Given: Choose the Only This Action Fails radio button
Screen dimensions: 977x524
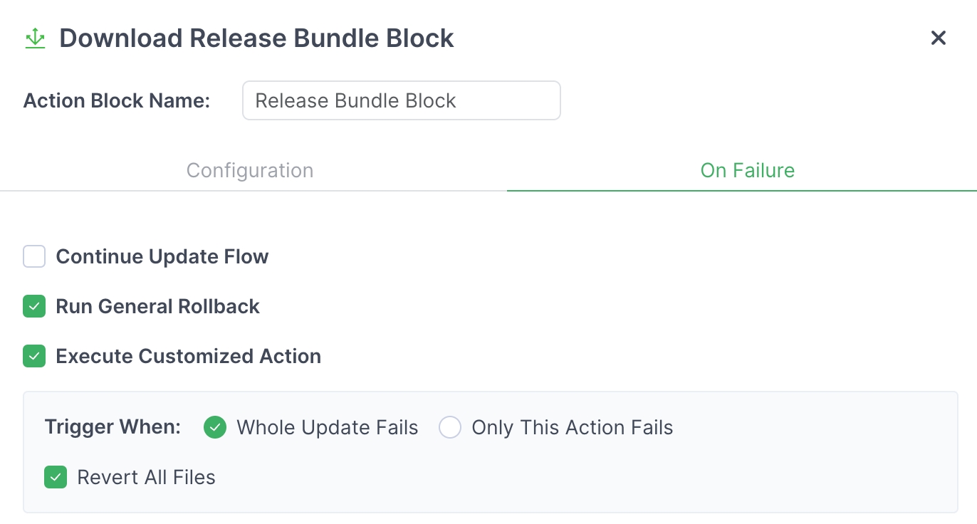Looking at the screenshot, I should [450, 427].
